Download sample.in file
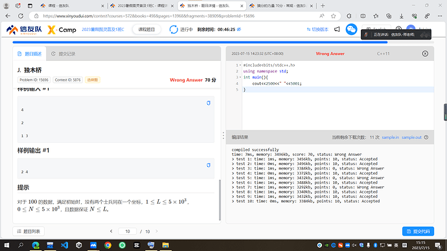 390,137
